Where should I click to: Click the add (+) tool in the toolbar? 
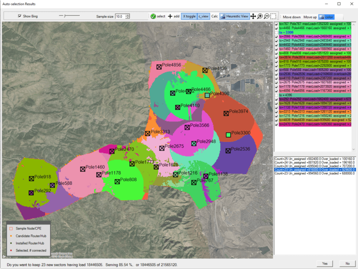pos(170,16)
